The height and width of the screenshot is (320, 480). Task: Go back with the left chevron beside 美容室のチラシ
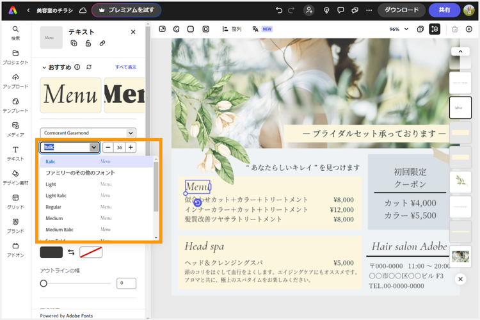click(28, 10)
